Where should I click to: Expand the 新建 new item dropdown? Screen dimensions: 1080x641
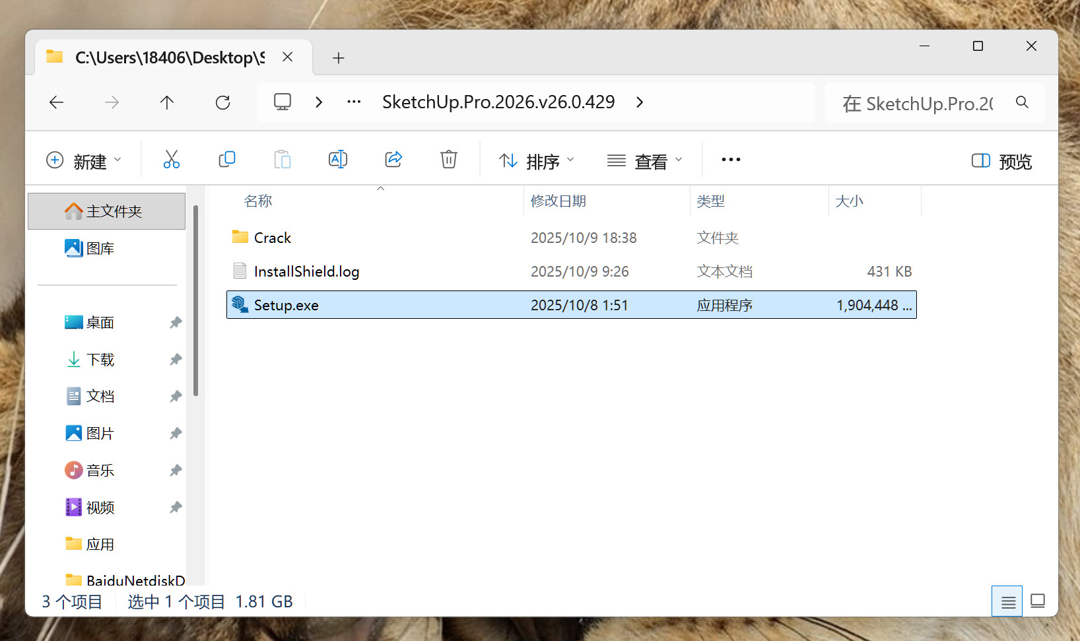84,161
